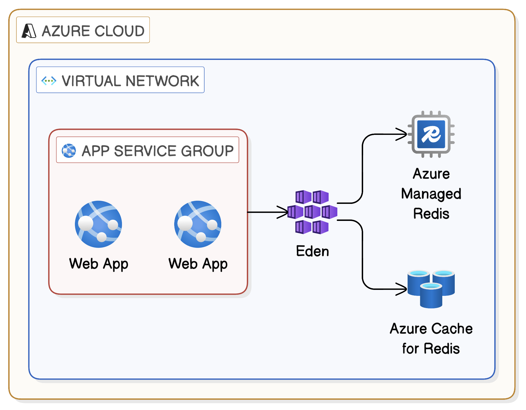This screenshot has width=526, height=410.
Task: Click the Azure Cache for Redis cylinders icon
Action: click(431, 289)
